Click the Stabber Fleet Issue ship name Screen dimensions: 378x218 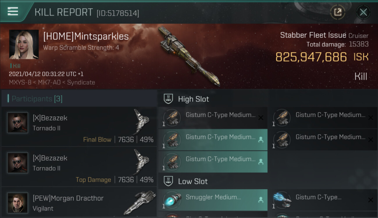313,35
